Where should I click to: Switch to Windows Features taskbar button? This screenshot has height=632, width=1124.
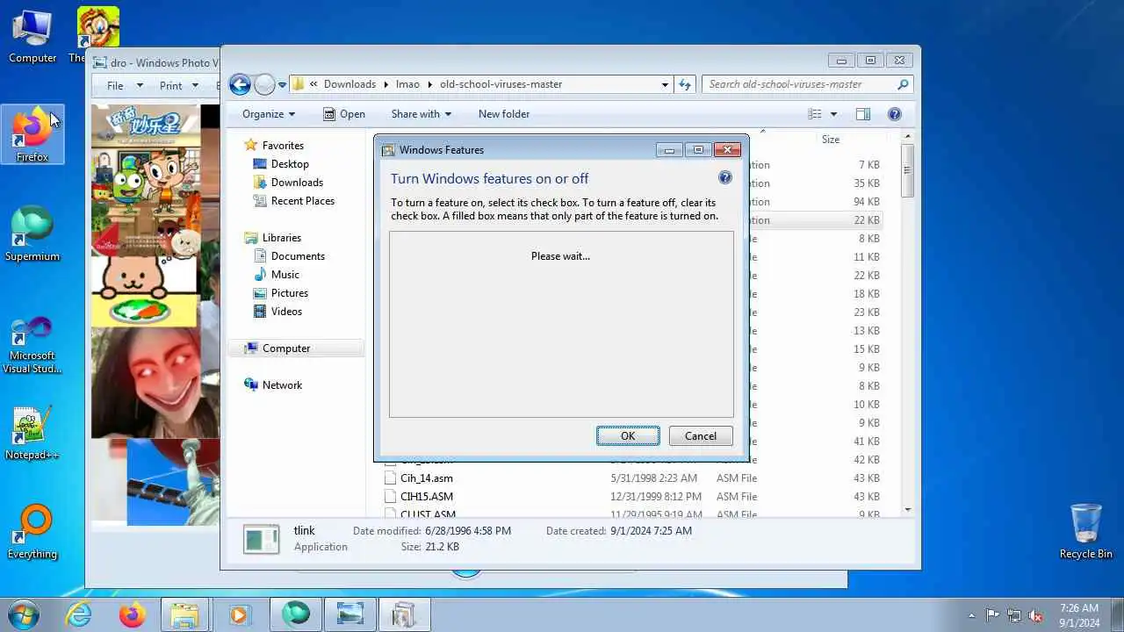tap(404, 614)
